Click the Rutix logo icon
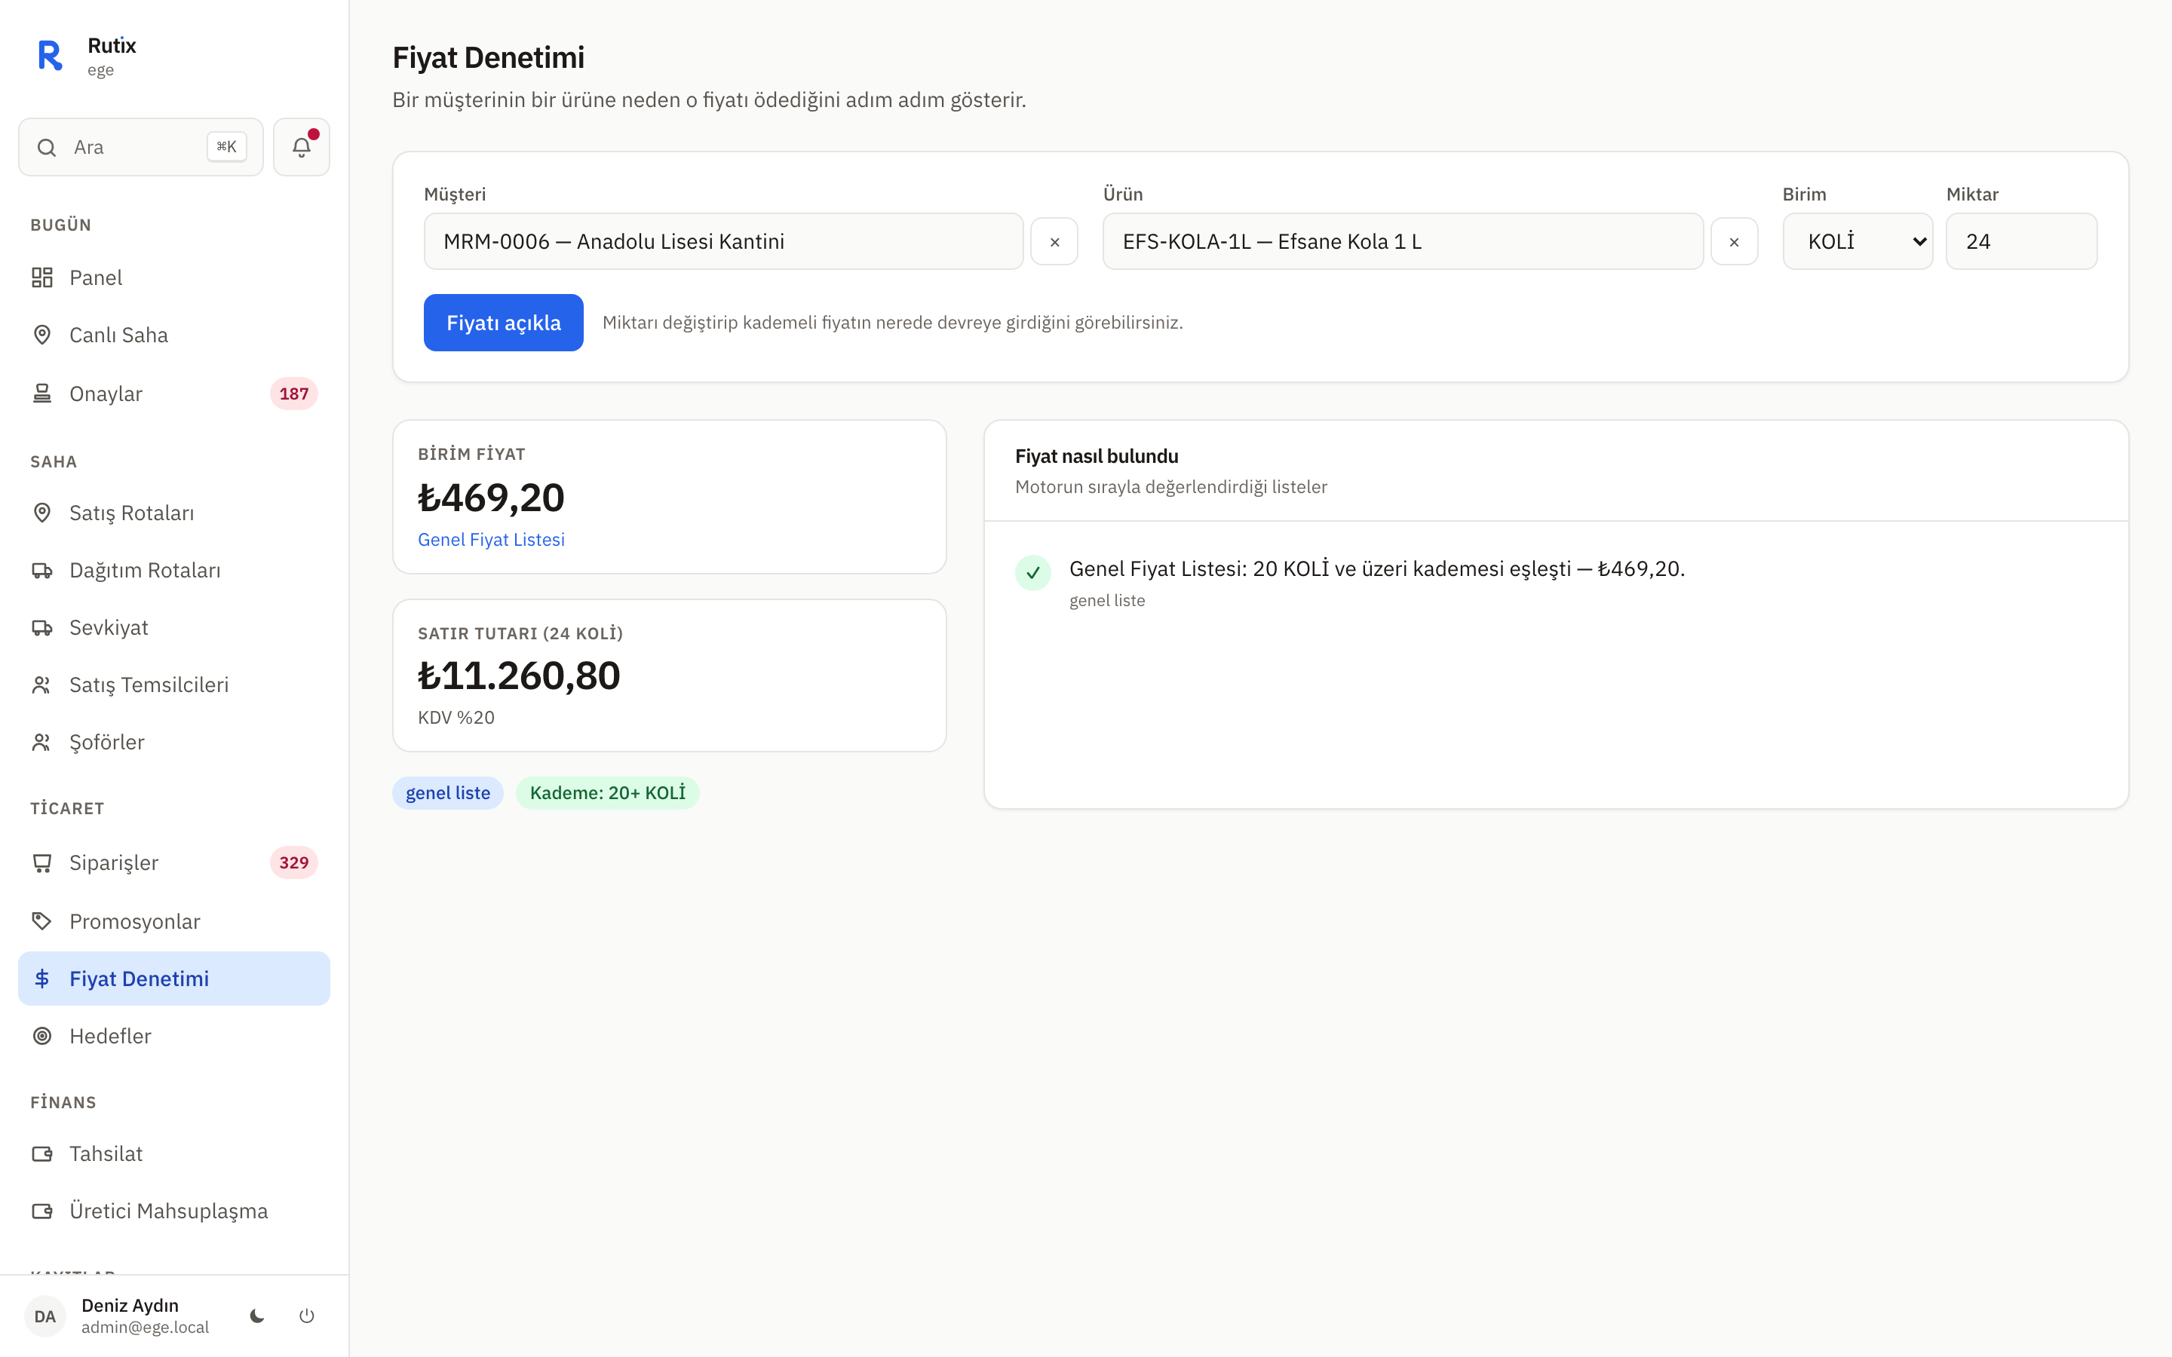The width and height of the screenshot is (2172, 1357). [51, 56]
